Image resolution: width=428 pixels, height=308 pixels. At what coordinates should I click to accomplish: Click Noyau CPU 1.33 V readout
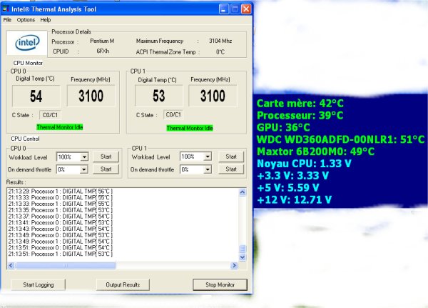click(304, 164)
